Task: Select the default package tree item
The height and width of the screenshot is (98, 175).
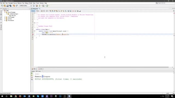Action: coord(13,14)
